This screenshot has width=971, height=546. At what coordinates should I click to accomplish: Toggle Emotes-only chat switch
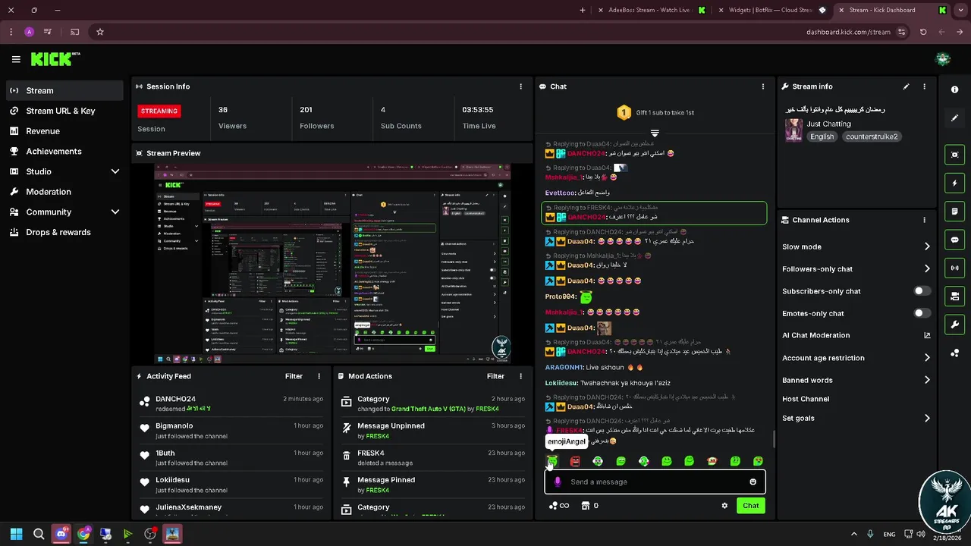point(922,313)
